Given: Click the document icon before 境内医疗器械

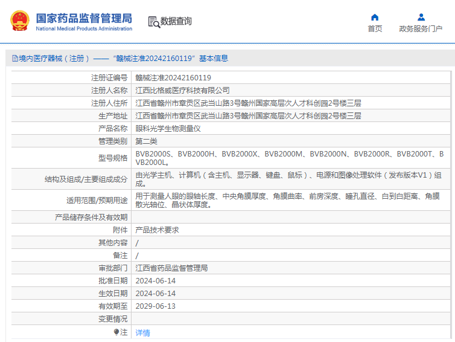Looking at the screenshot, I should click(x=15, y=59).
